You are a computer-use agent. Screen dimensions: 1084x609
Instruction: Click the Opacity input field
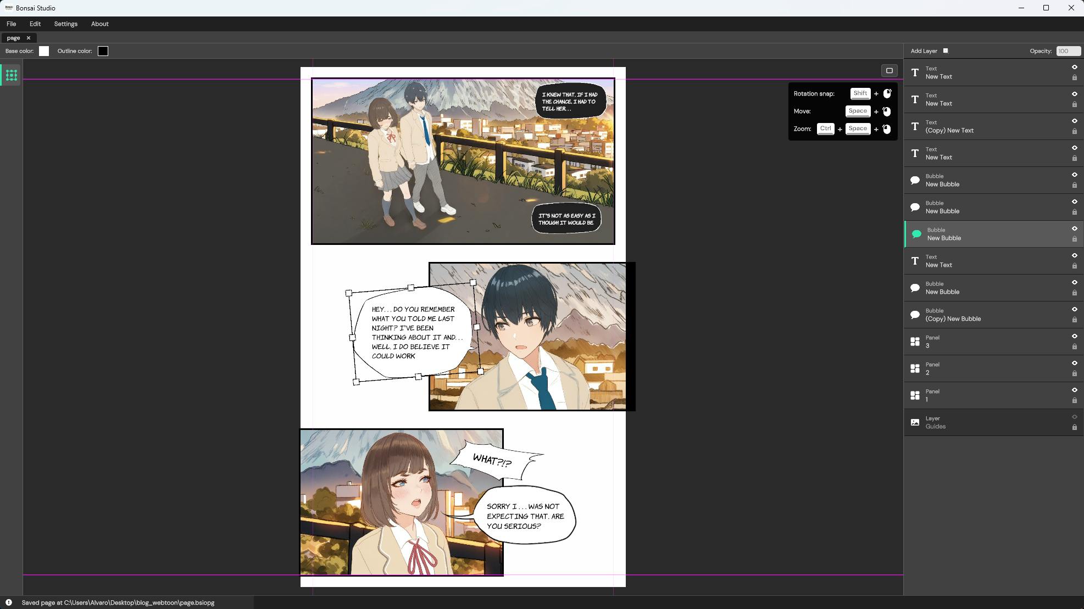click(1068, 51)
